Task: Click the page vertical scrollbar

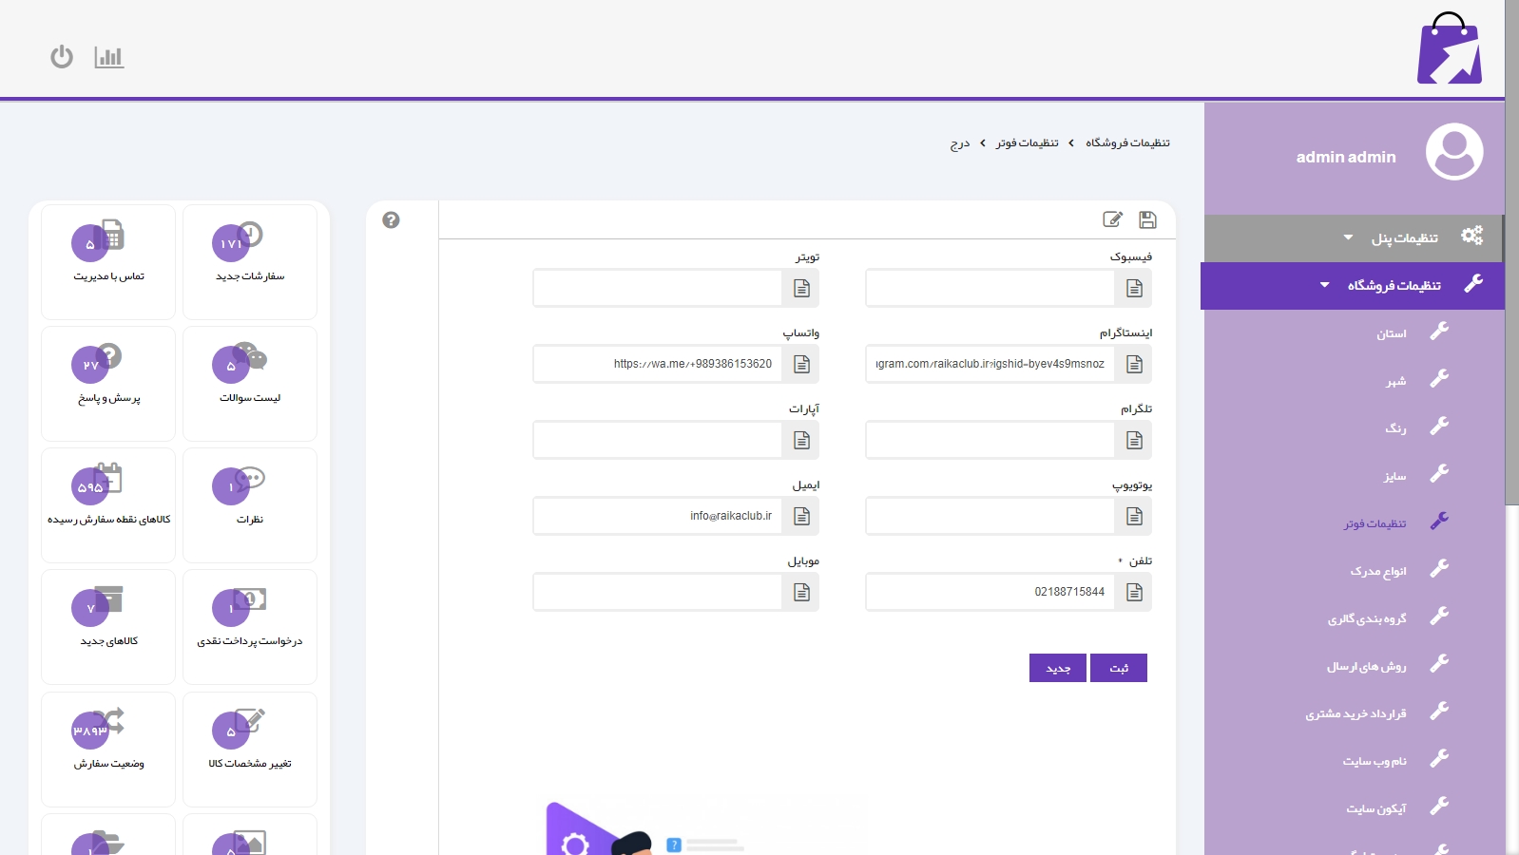Action: coord(1511,285)
